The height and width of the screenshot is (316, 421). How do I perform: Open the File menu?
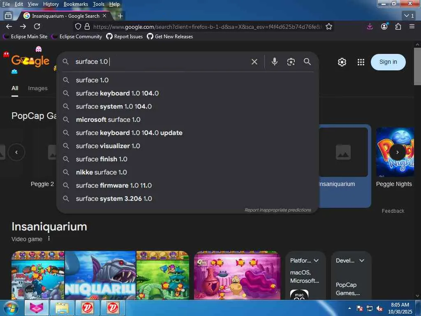[6, 4]
